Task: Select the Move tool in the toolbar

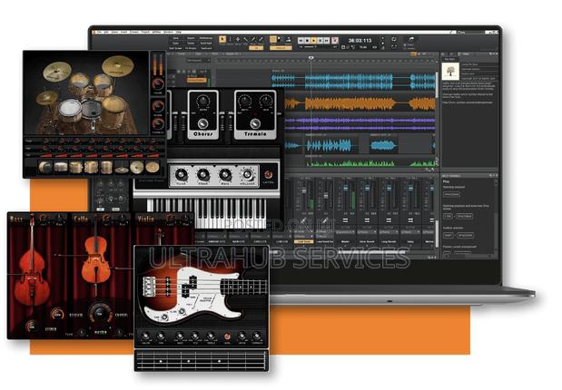Action: [238, 39]
